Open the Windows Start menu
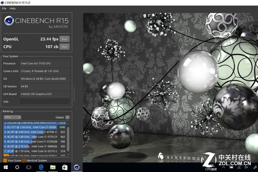The width and height of the screenshot is (258, 172). pyautogui.click(x=6, y=168)
